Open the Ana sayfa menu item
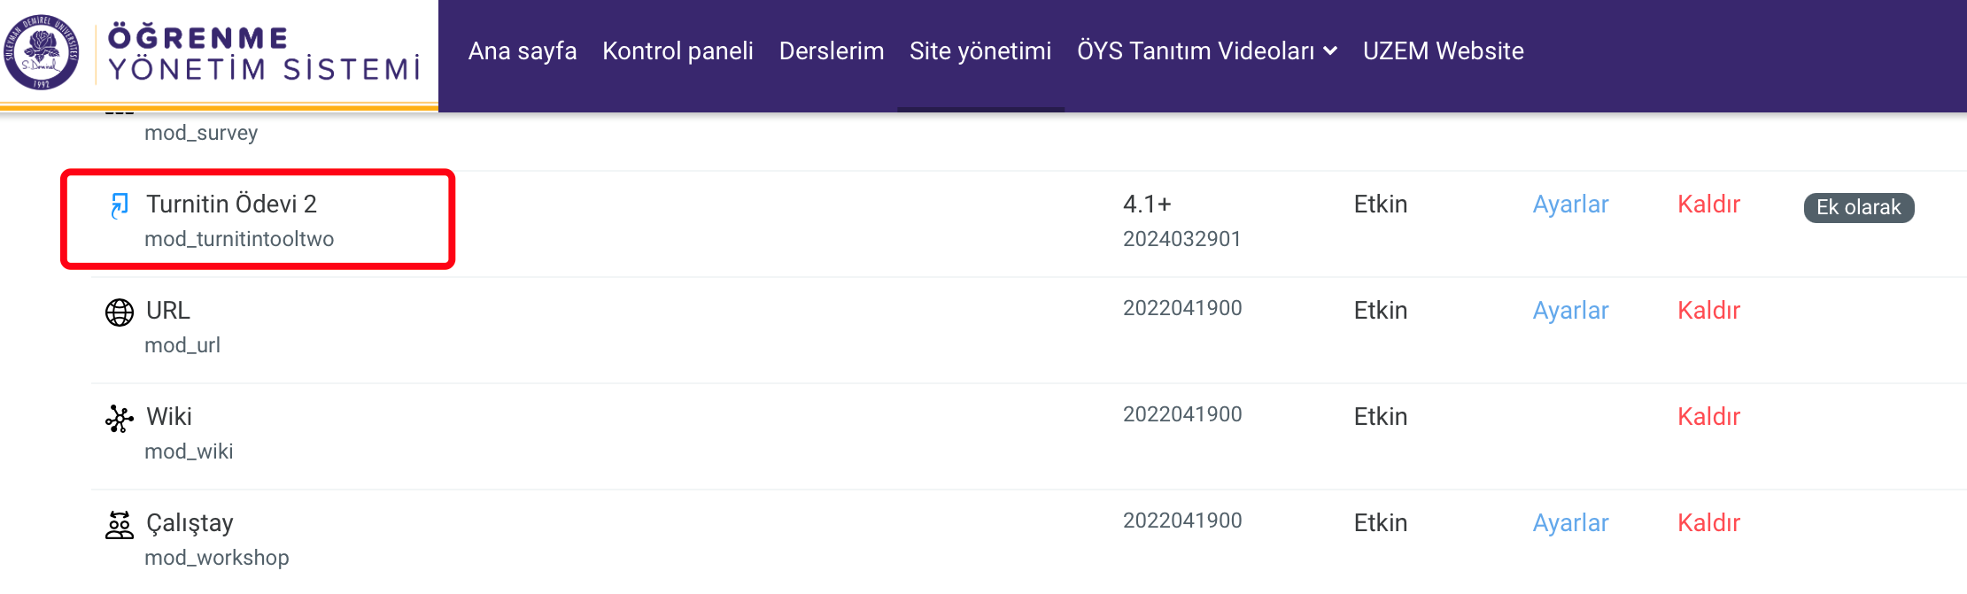Screen dimensions: 1967x594 click(x=523, y=51)
